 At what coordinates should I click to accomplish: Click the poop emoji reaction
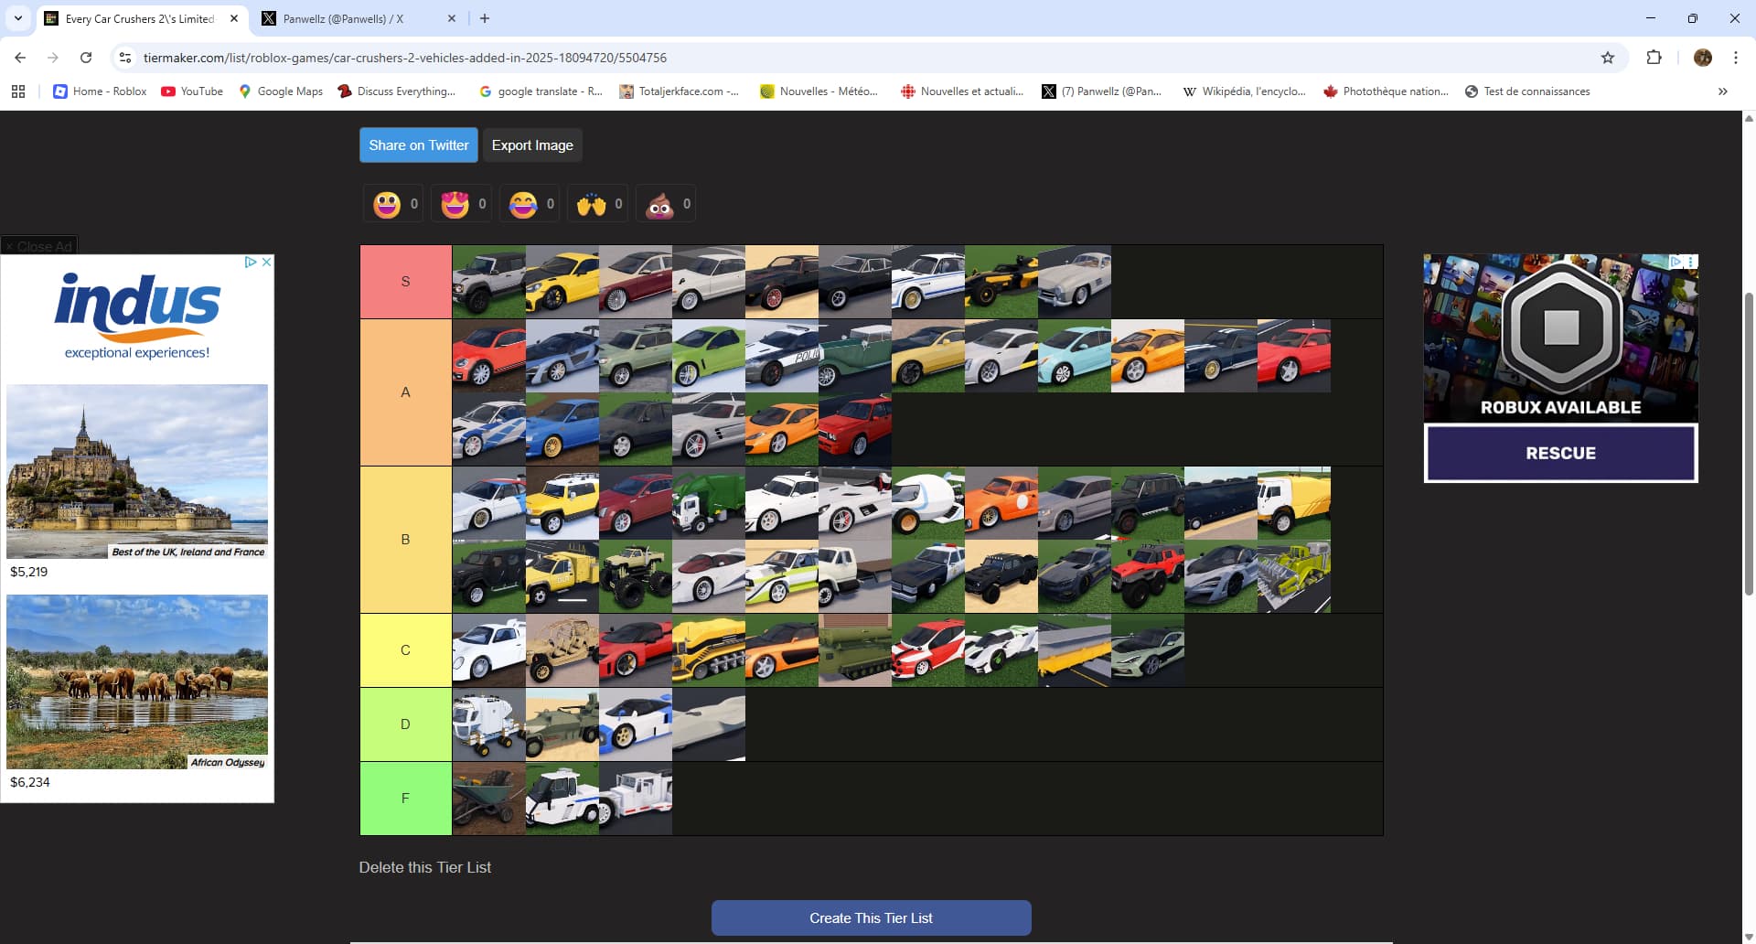(660, 204)
